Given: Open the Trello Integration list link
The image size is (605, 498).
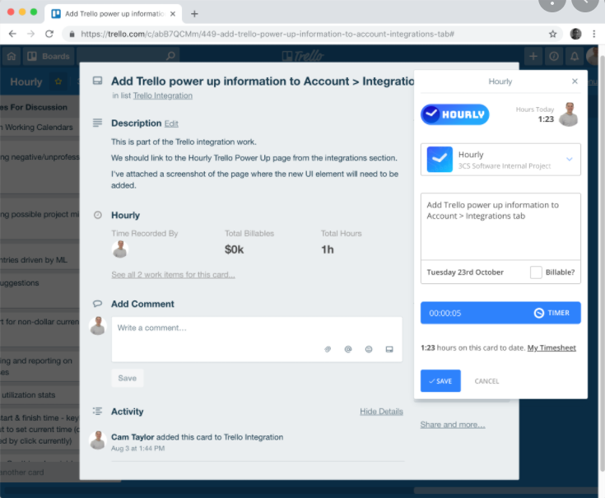Looking at the screenshot, I should [162, 95].
